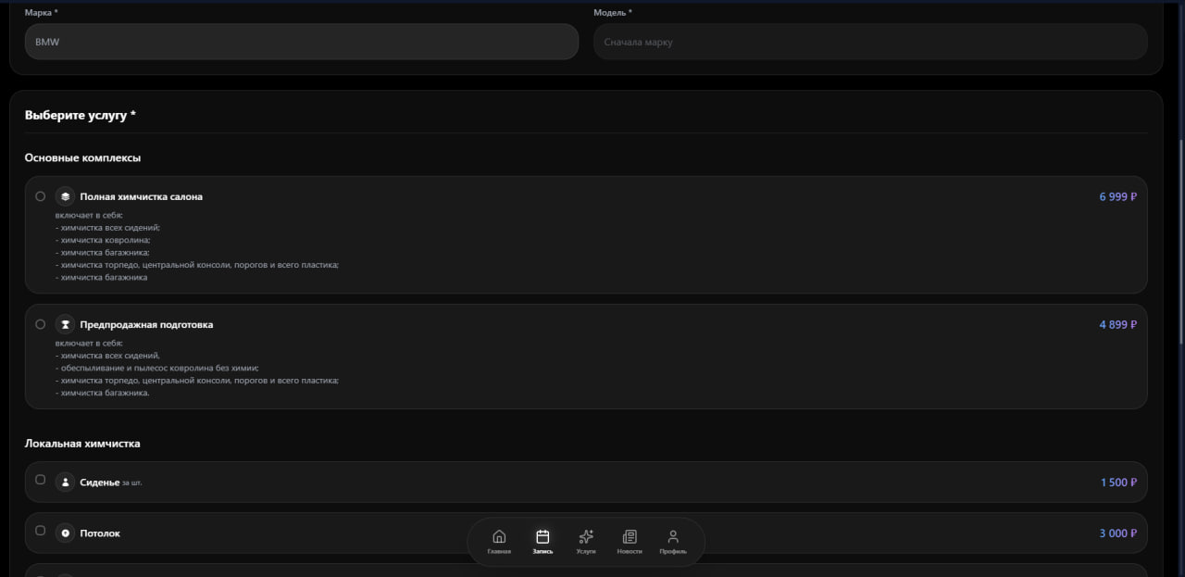Click the Основные комплексы heading
Image resolution: width=1185 pixels, height=577 pixels.
point(82,158)
